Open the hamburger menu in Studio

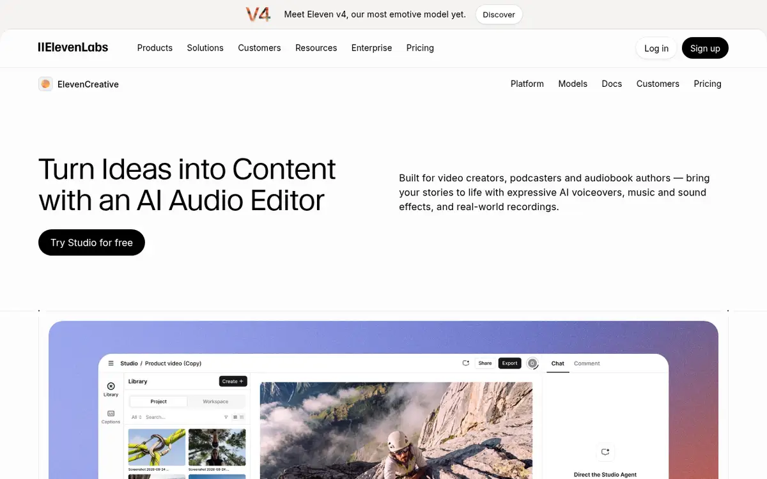[111, 363]
